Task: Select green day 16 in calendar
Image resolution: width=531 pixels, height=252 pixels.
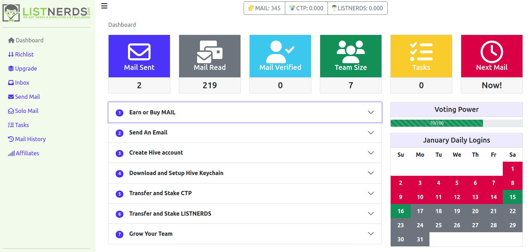Action: [x=401, y=211]
